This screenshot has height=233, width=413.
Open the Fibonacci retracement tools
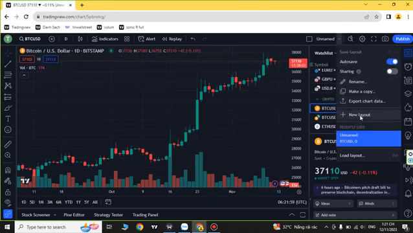8,75
